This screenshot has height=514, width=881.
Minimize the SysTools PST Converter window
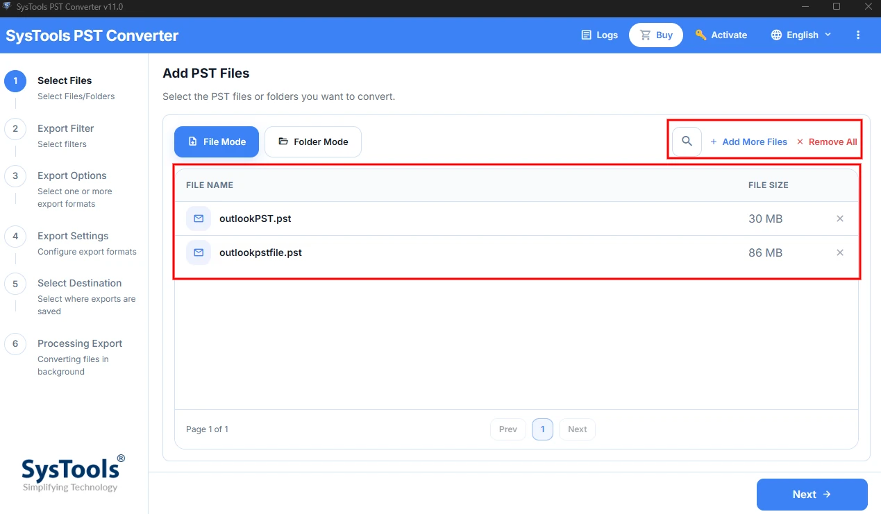pyautogui.click(x=804, y=7)
